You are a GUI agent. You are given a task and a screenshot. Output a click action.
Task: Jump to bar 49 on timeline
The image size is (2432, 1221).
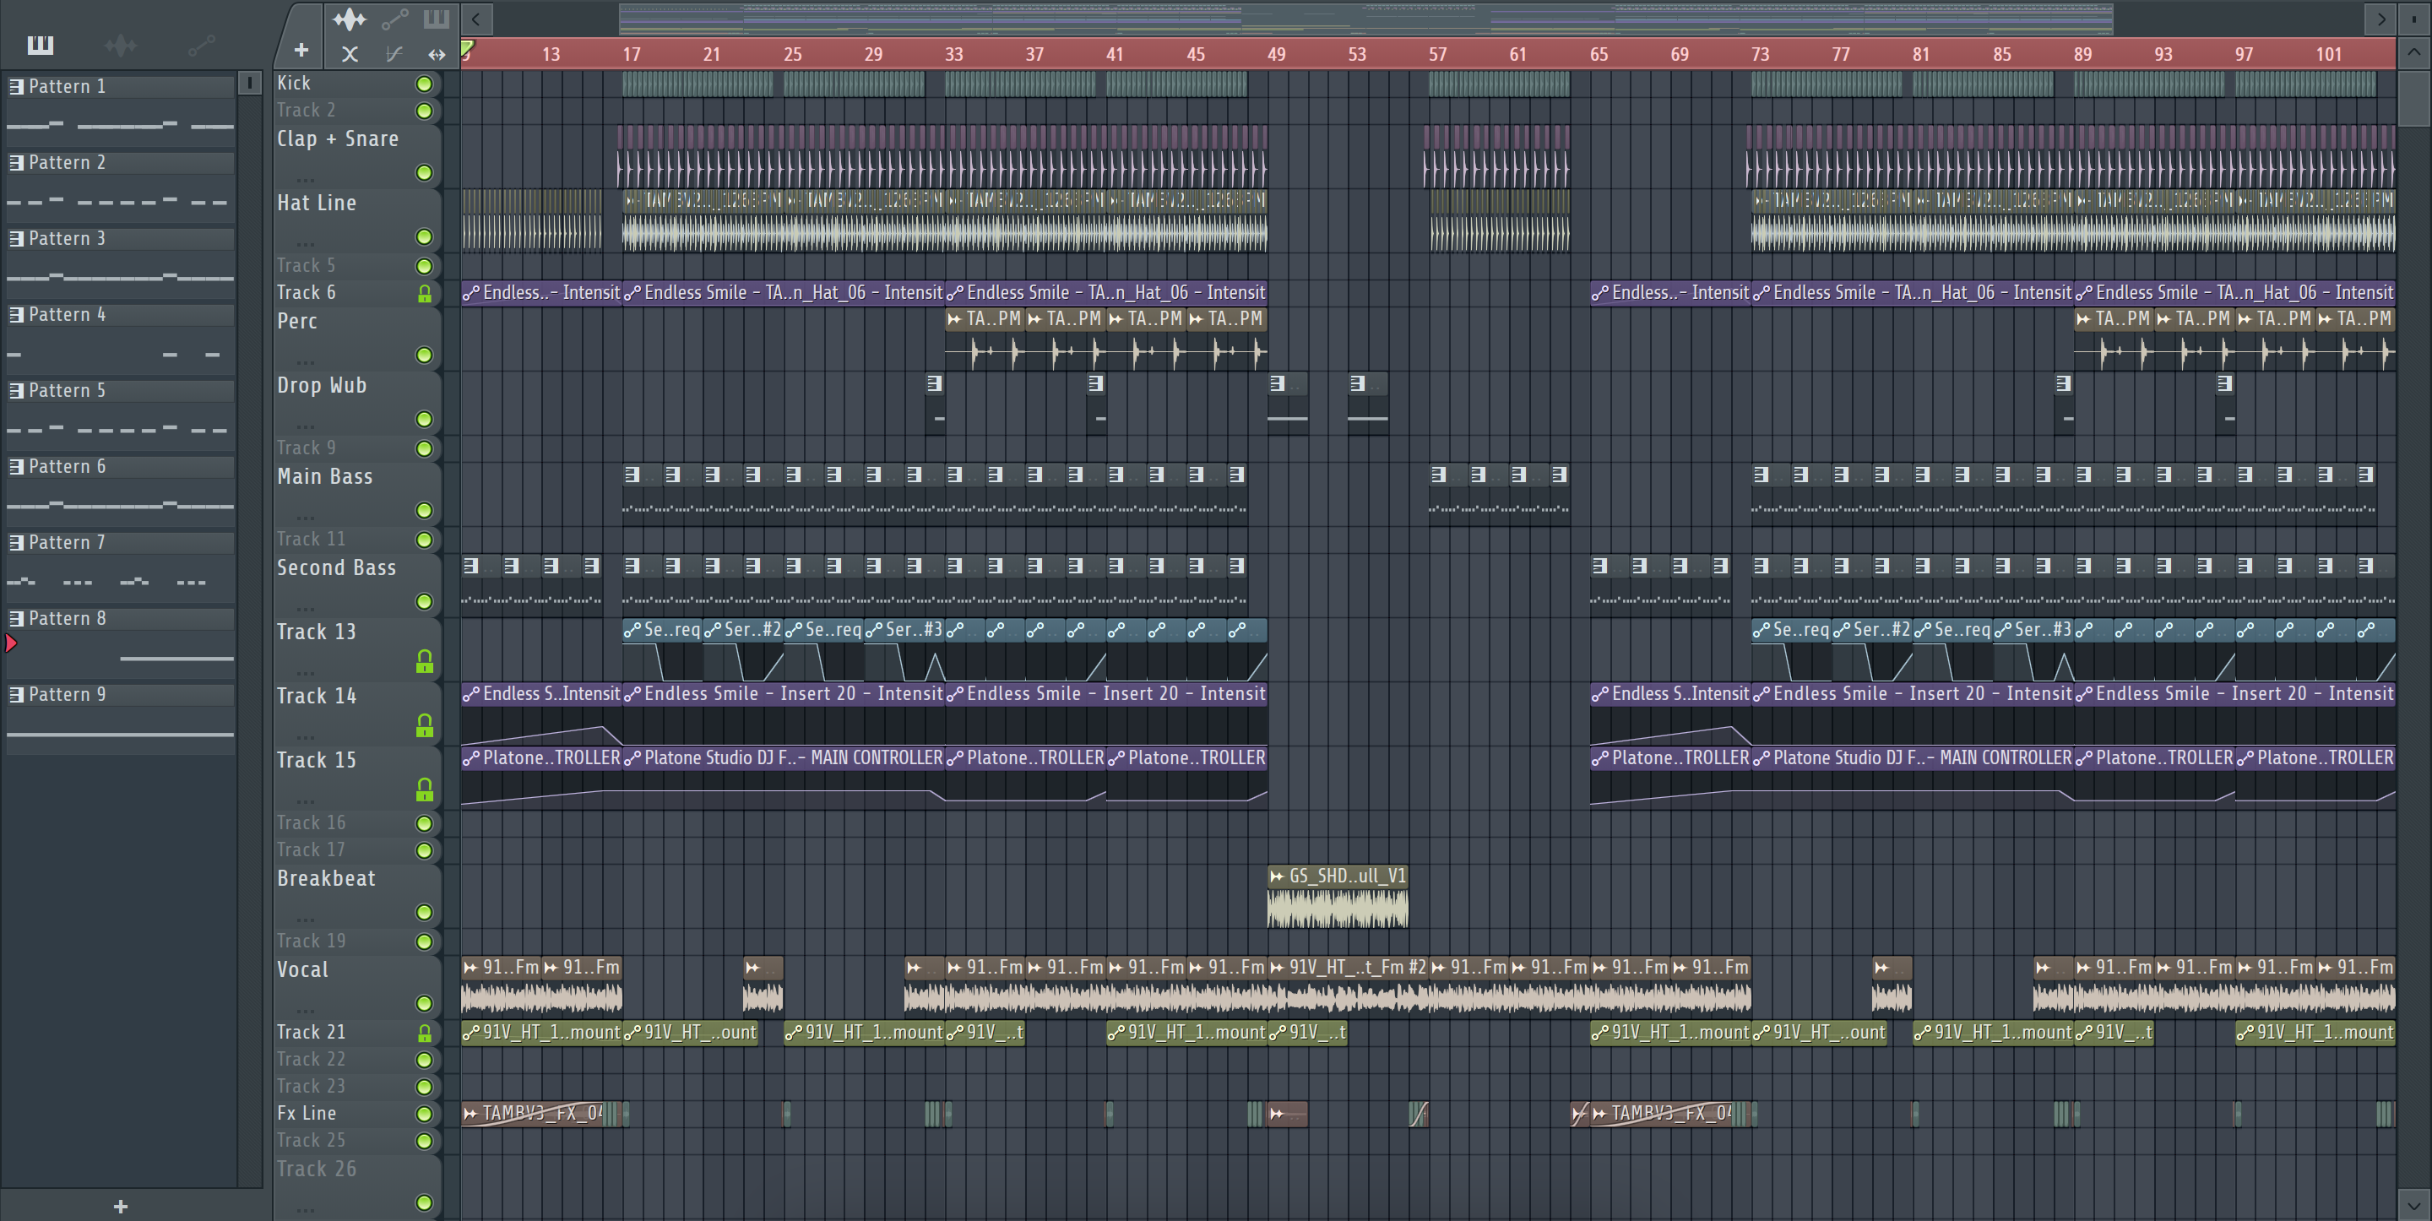click(1277, 55)
